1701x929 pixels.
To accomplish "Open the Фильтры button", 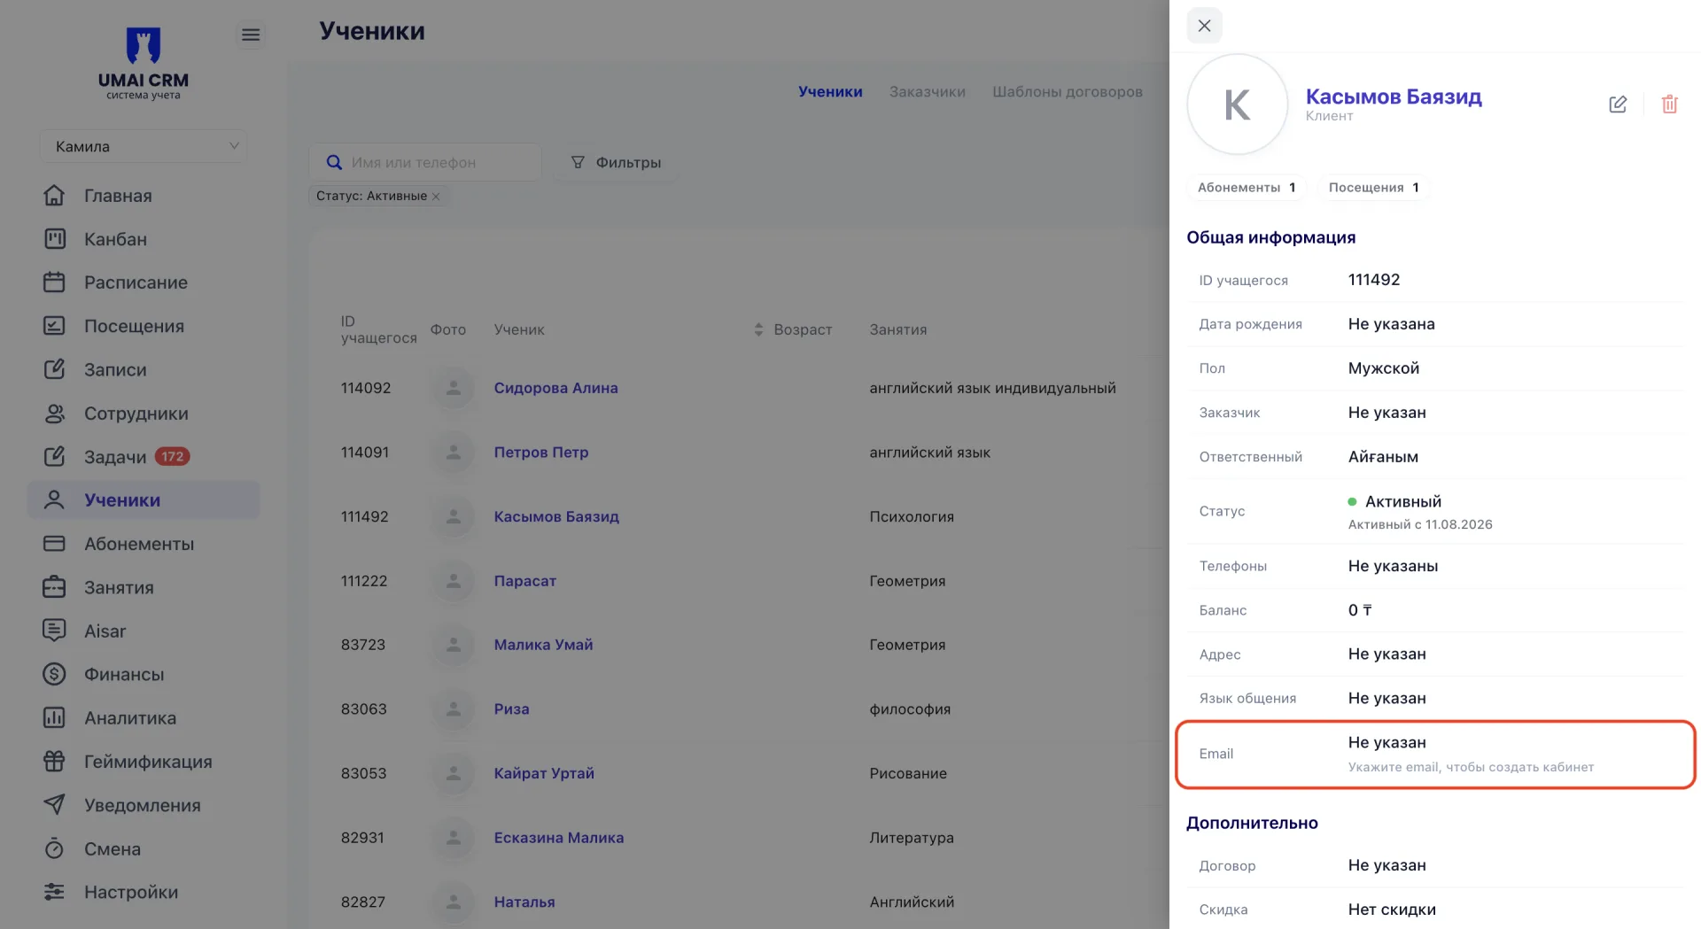I will (x=617, y=163).
